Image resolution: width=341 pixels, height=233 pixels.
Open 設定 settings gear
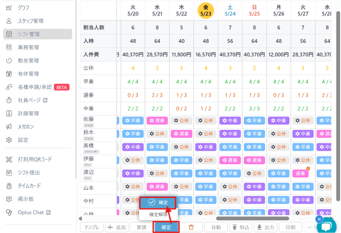pos(9,140)
